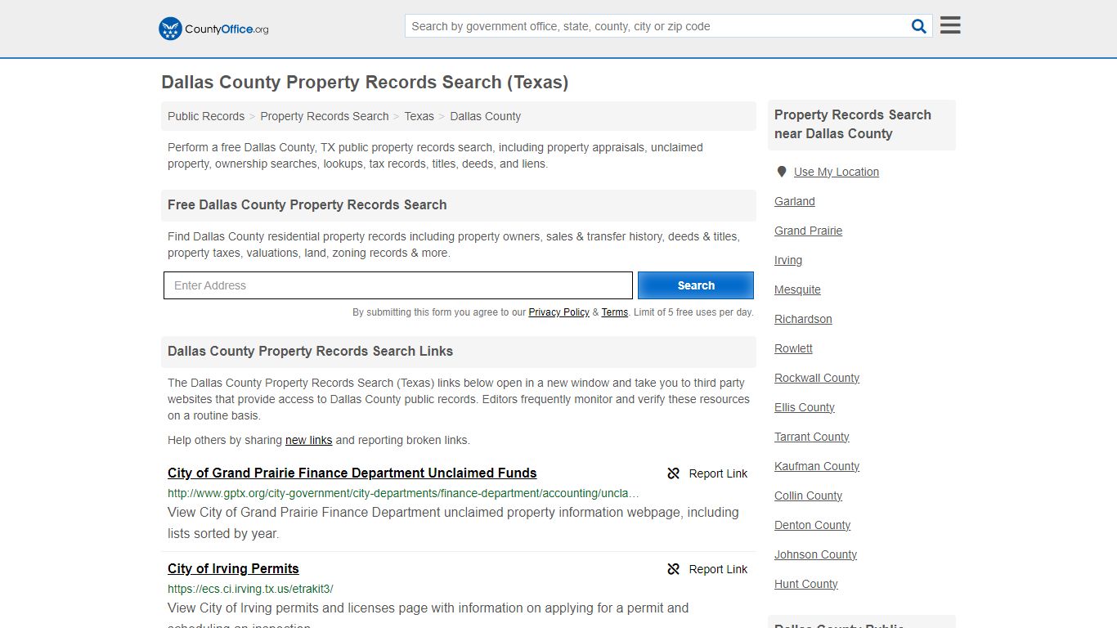This screenshot has height=628, width=1117.
Task: Open Texas breadcrumb link
Action: click(x=419, y=116)
